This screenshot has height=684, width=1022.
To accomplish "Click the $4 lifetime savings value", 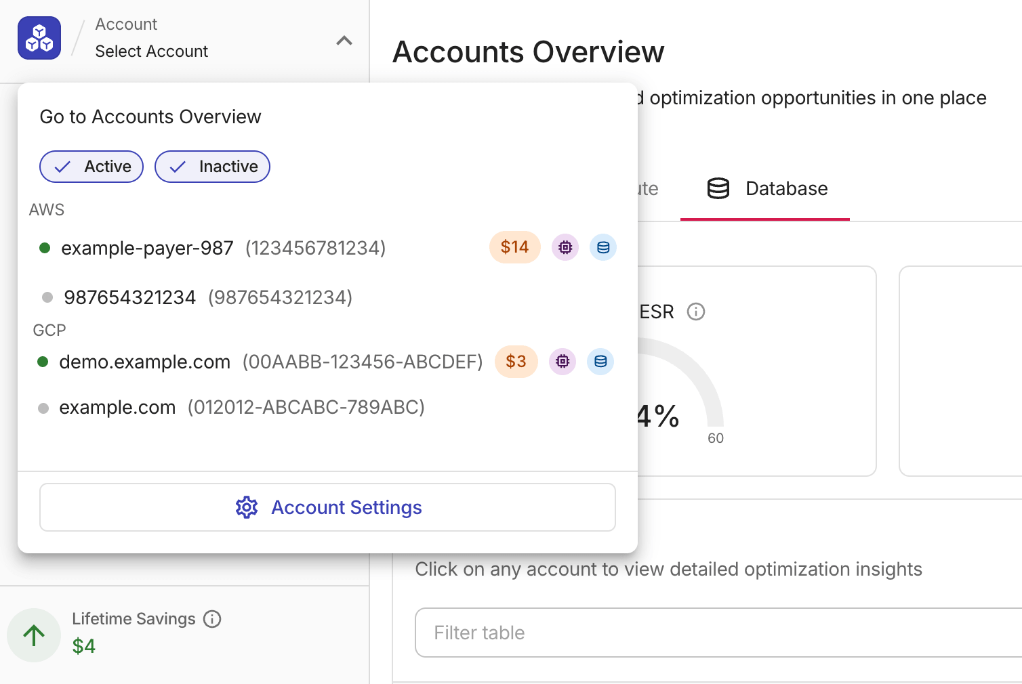I will [84, 646].
